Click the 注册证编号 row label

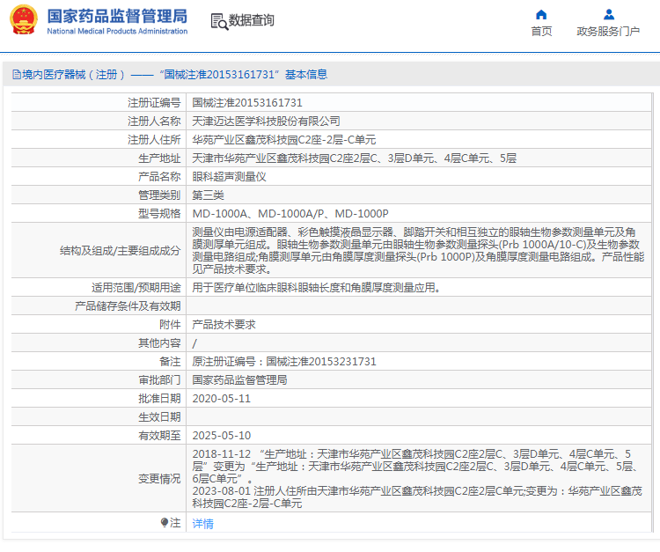pos(154,103)
